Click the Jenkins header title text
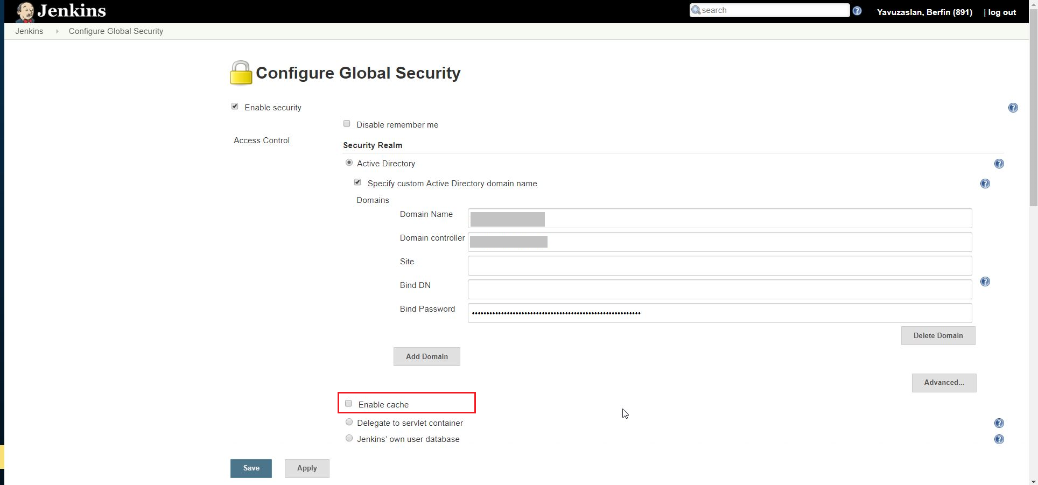 tap(72, 11)
